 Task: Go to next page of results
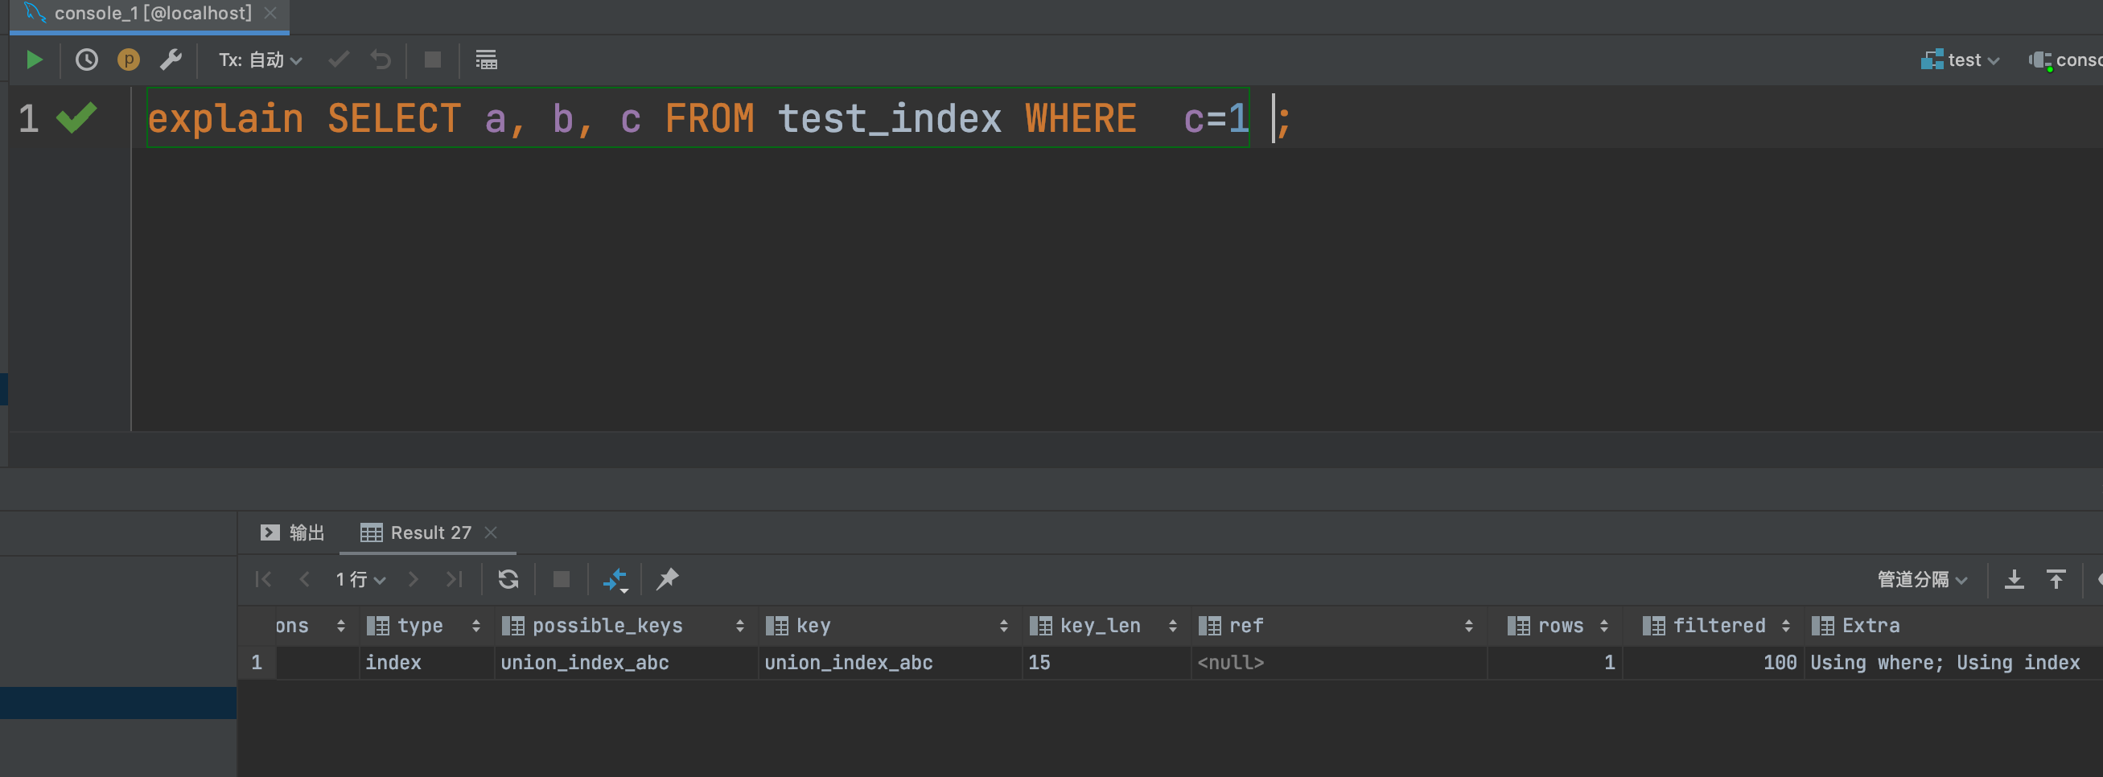tap(413, 579)
